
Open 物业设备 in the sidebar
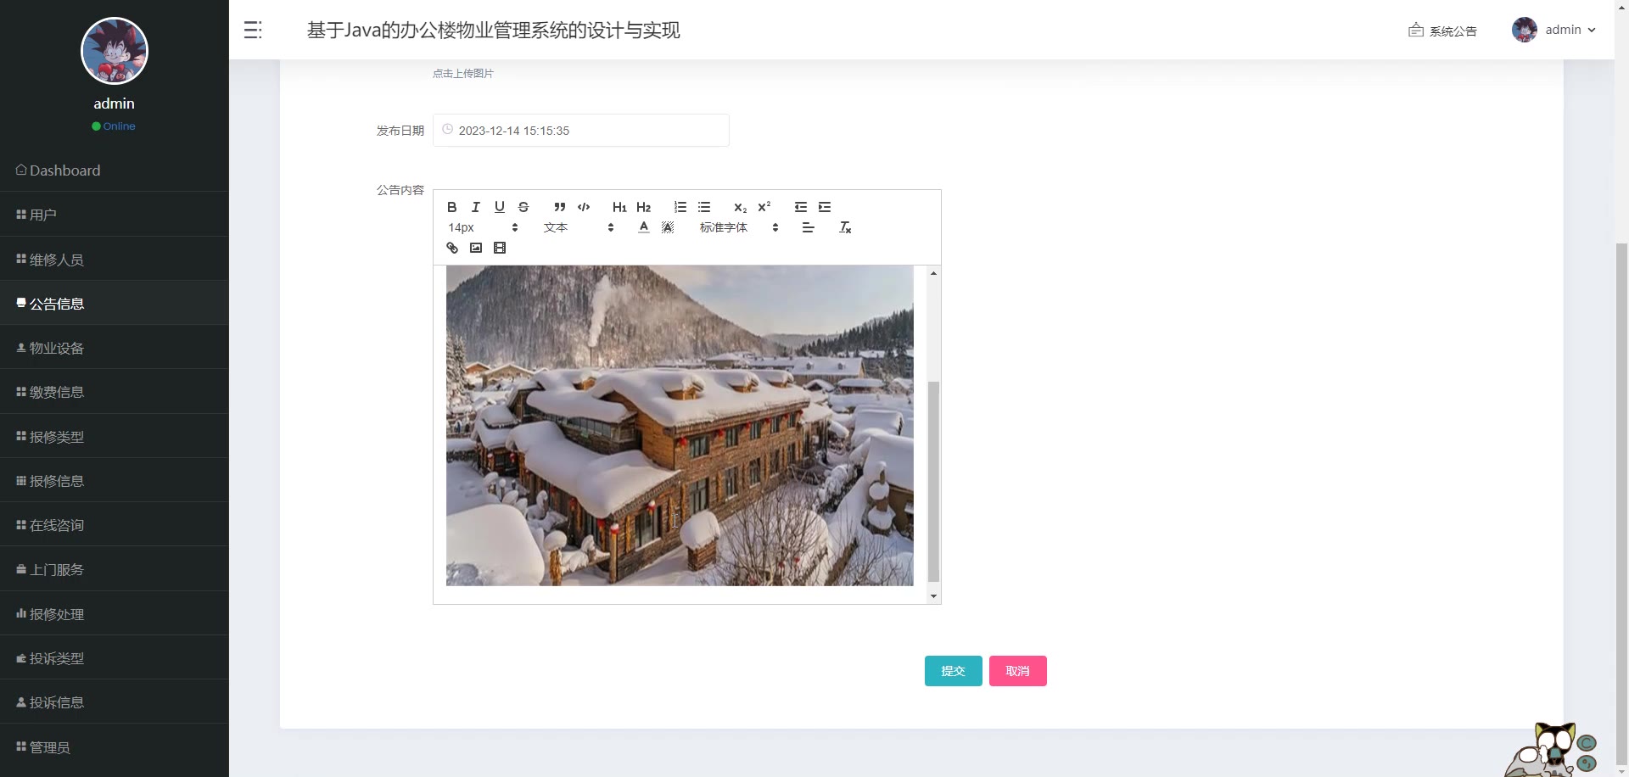(x=115, y=348)
